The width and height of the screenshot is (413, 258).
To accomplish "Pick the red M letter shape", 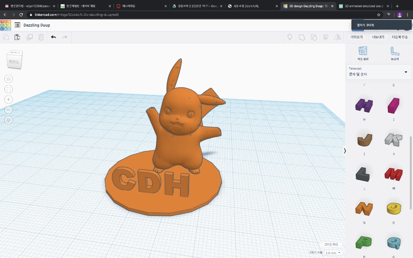I will pyautogui.click(x=394, y=174).
